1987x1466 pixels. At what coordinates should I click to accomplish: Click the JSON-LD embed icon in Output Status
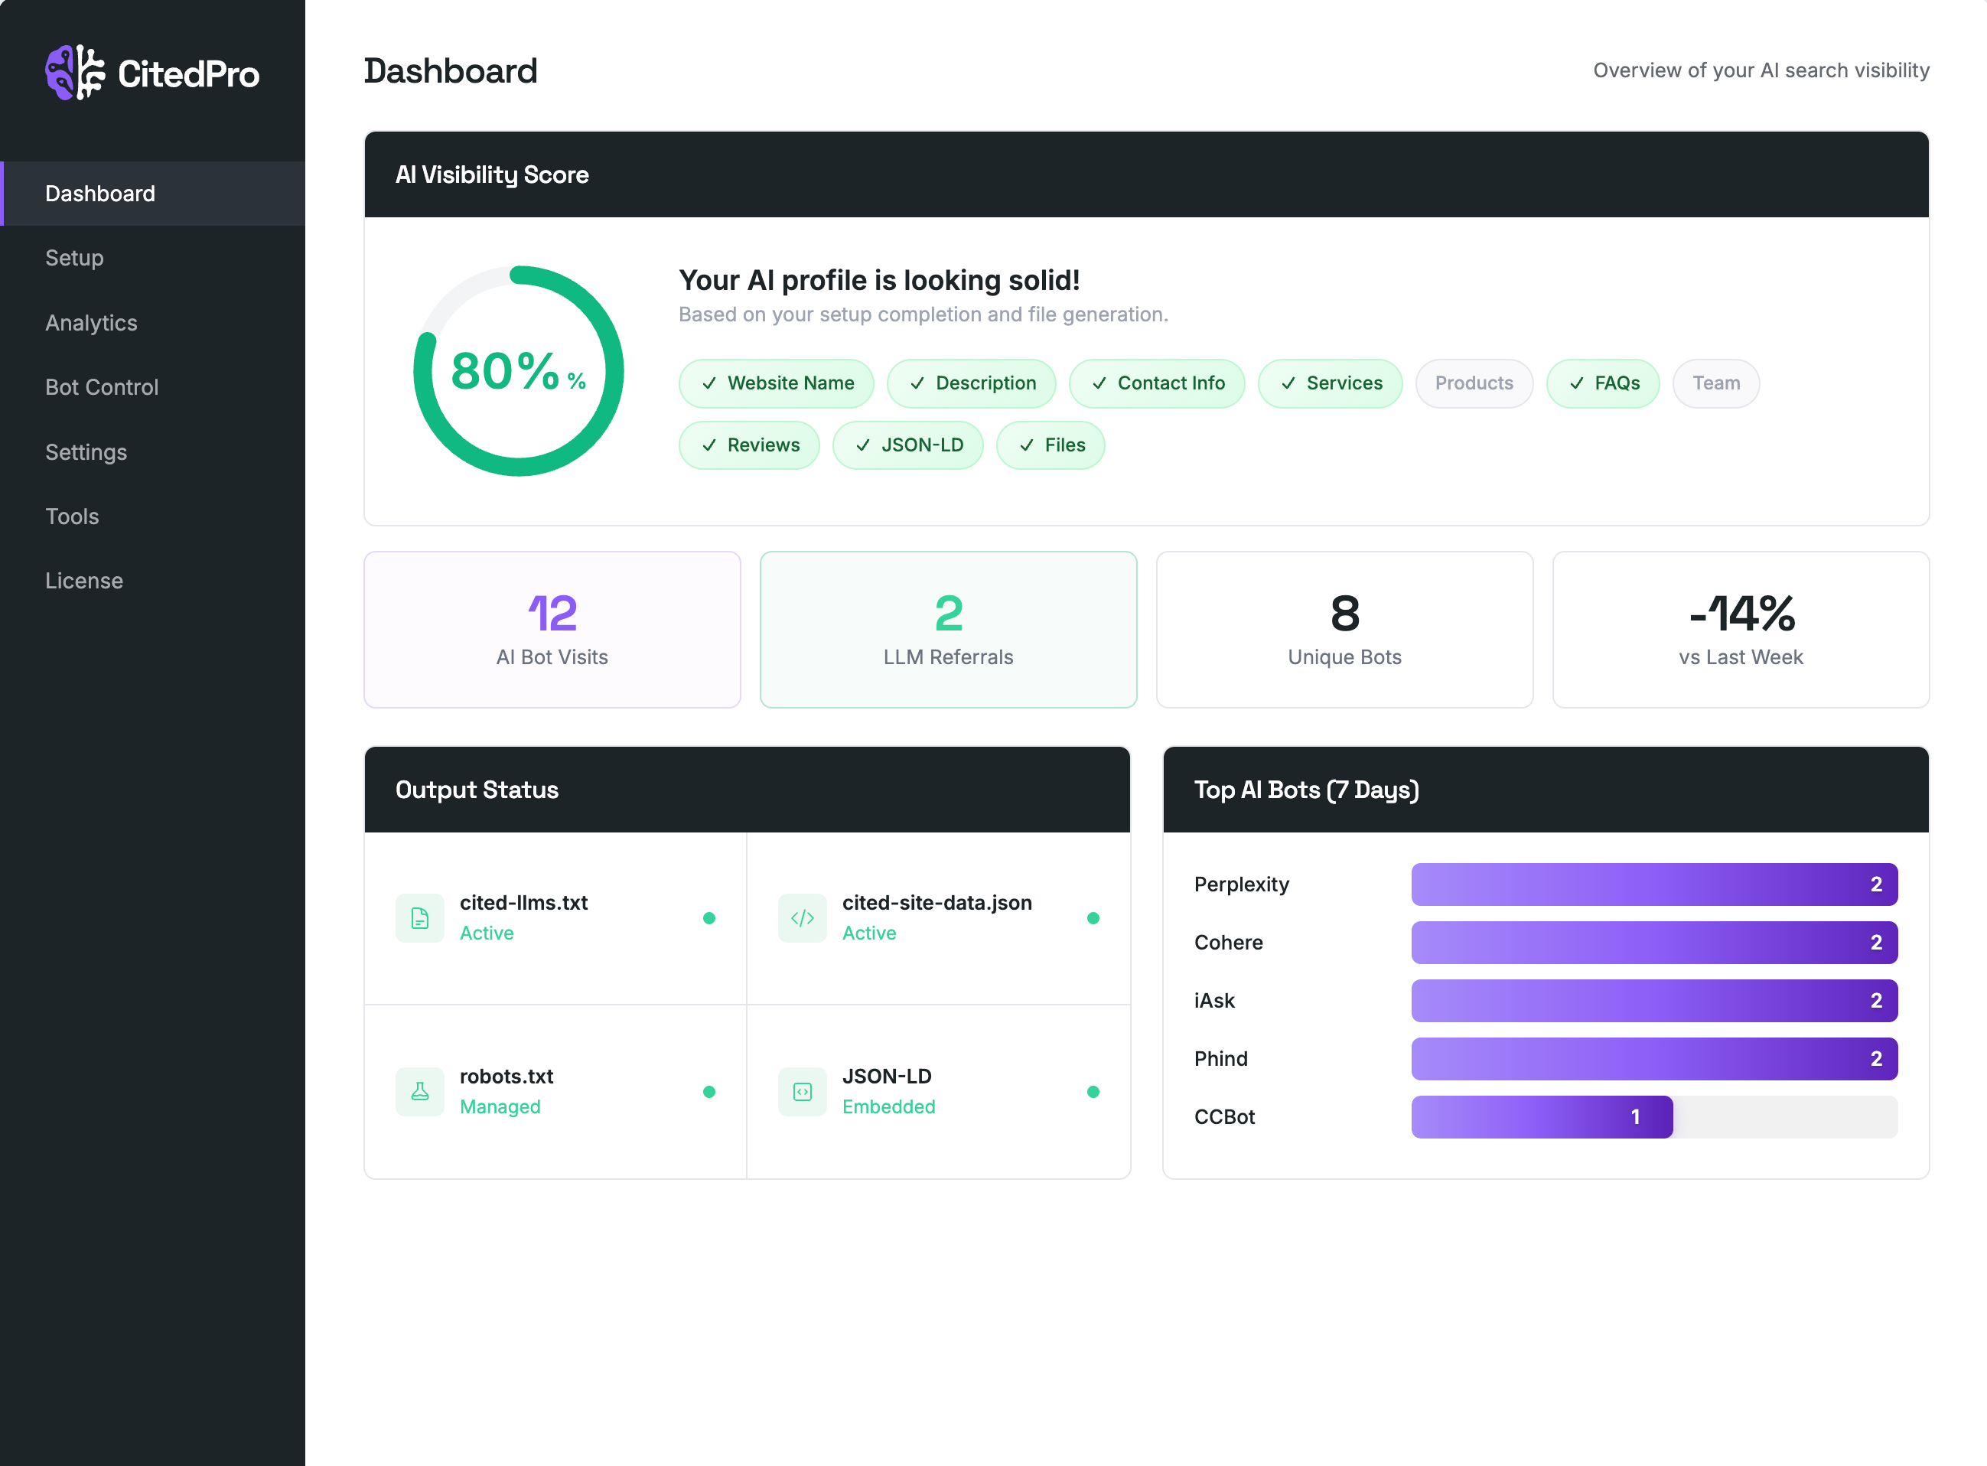click(x=801, y=1092)
